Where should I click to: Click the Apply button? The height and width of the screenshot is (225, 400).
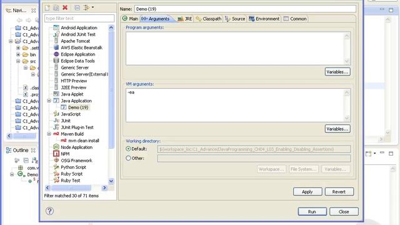pyautogui.click(x=307, y=192)
